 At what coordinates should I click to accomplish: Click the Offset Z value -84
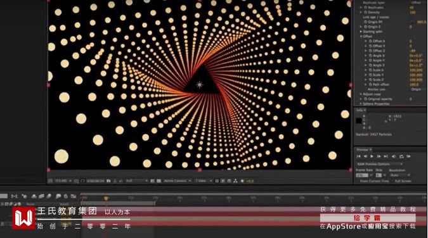pos(412,51)
